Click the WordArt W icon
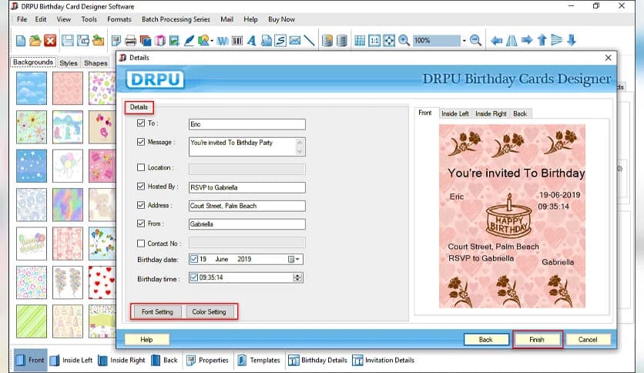The image size is (644, 373). click(222, 40)
